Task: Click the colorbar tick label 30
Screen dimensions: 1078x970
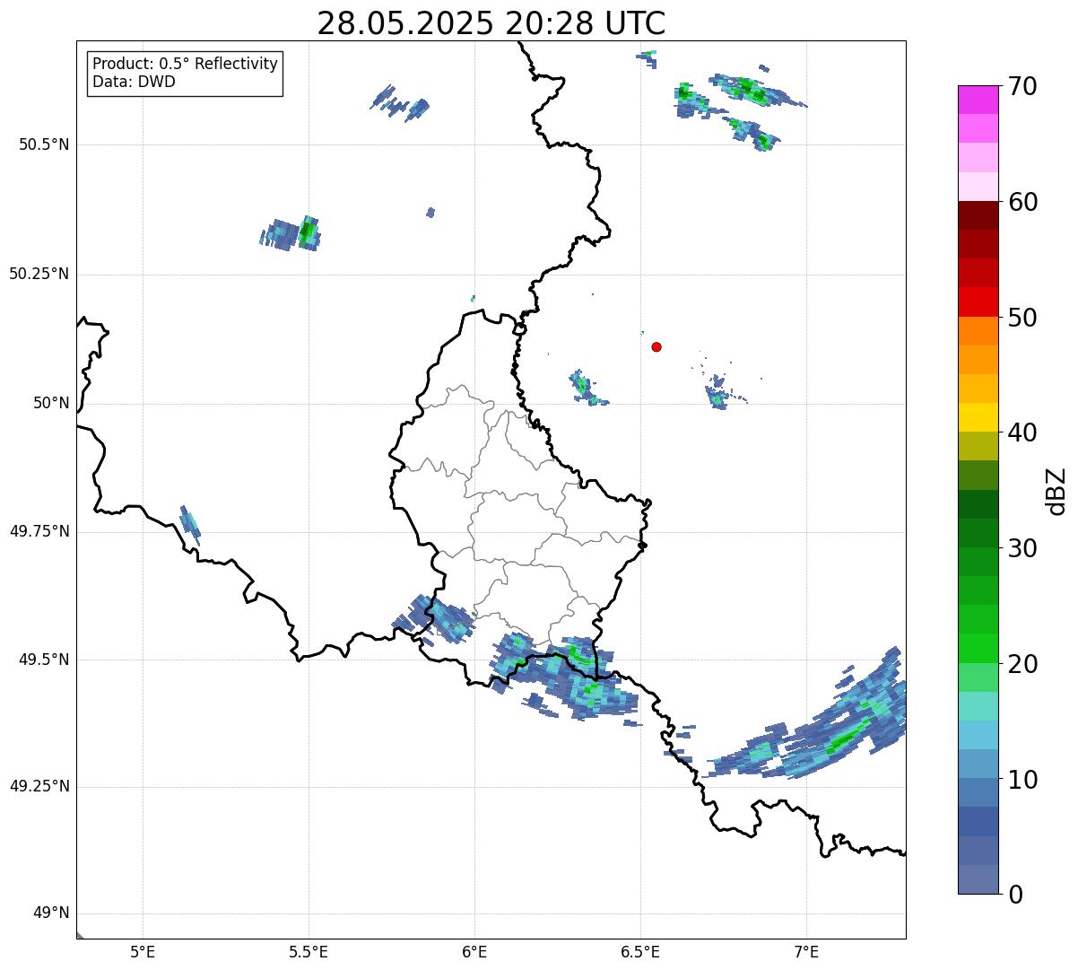Action: (1022, 548)
